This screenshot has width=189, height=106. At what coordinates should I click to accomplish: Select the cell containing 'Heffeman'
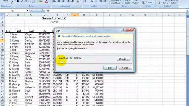pos(31,87)
